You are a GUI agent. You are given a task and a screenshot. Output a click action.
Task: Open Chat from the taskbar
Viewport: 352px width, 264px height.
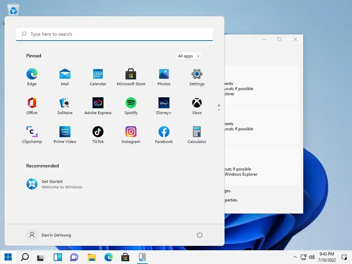pyautogui.click(x=74, y=257)
